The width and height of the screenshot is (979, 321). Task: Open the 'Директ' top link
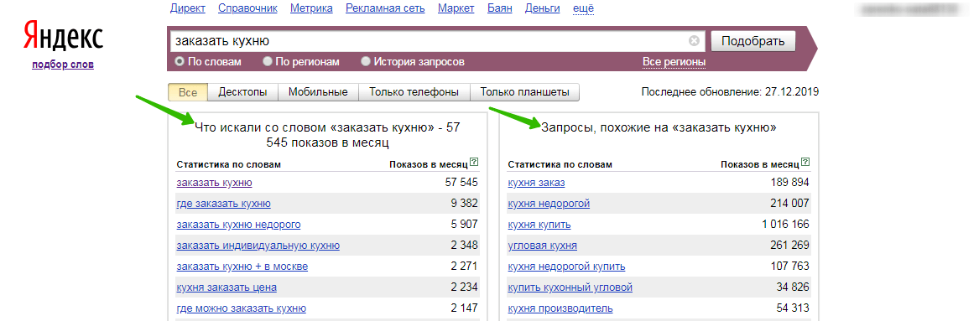pos(187,8)
